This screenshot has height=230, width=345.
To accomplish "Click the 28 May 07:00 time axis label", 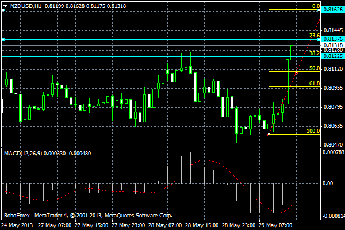I will pos(165,225).
